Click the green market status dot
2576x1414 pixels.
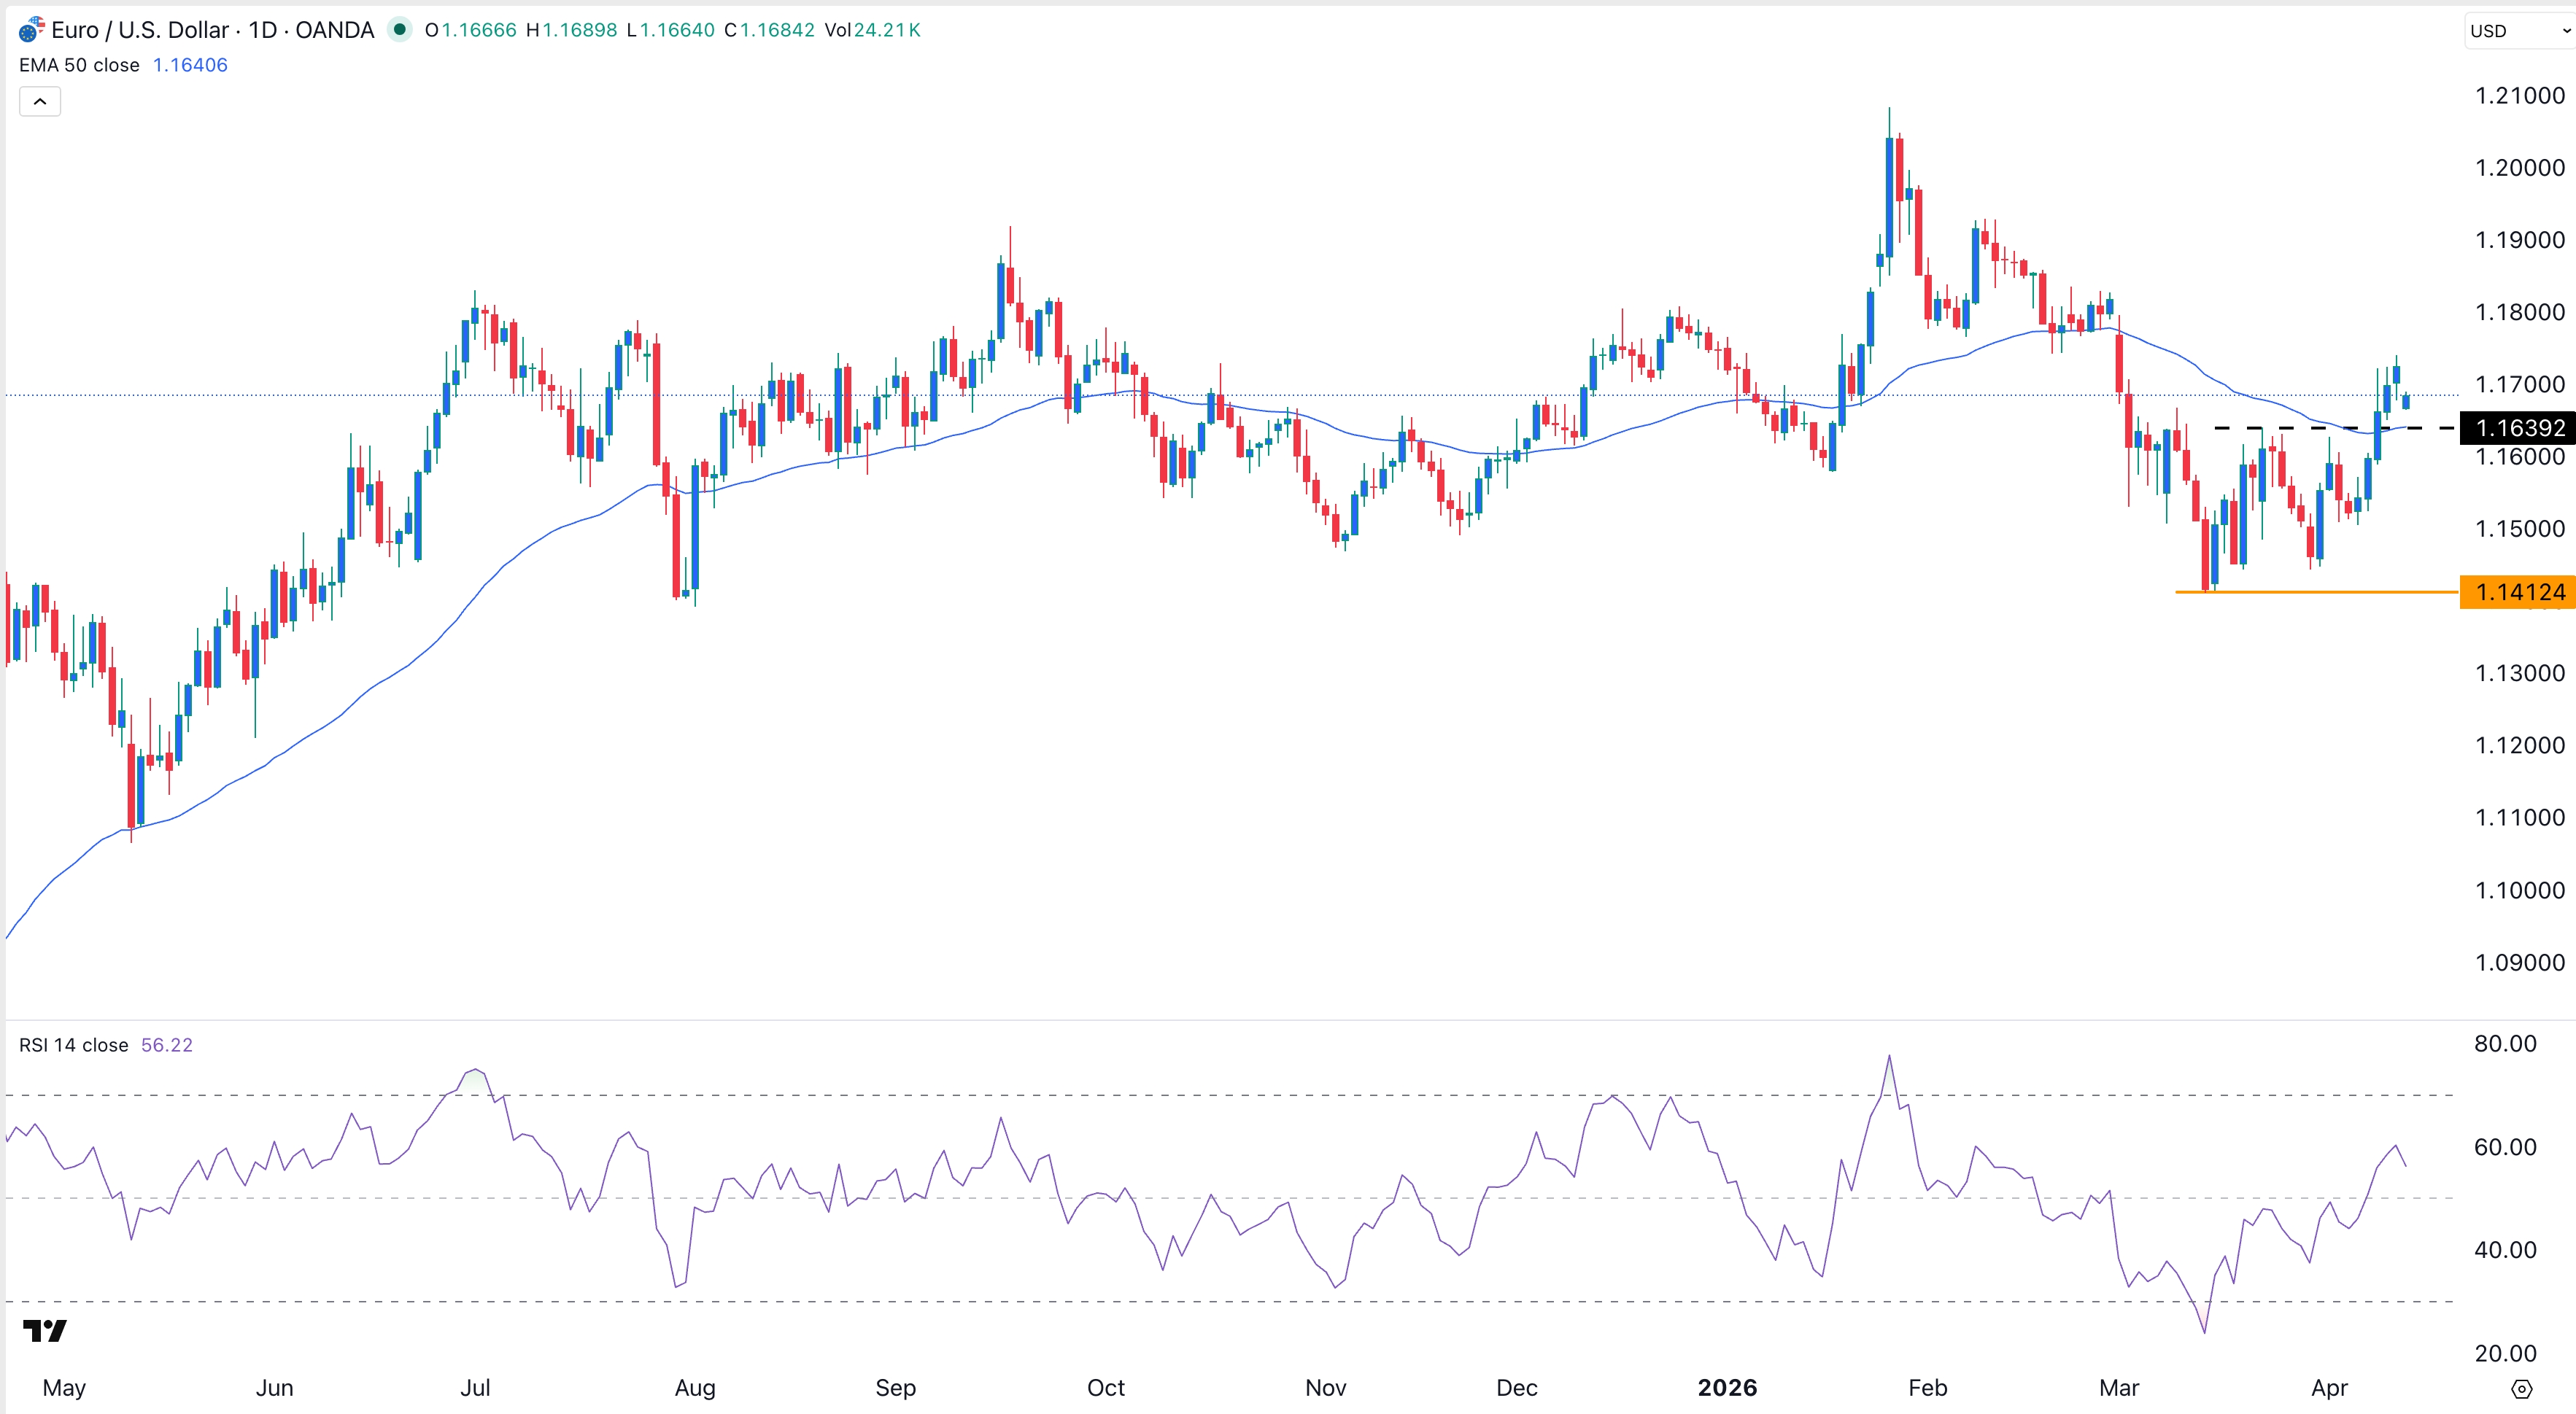tap(401, 30)
